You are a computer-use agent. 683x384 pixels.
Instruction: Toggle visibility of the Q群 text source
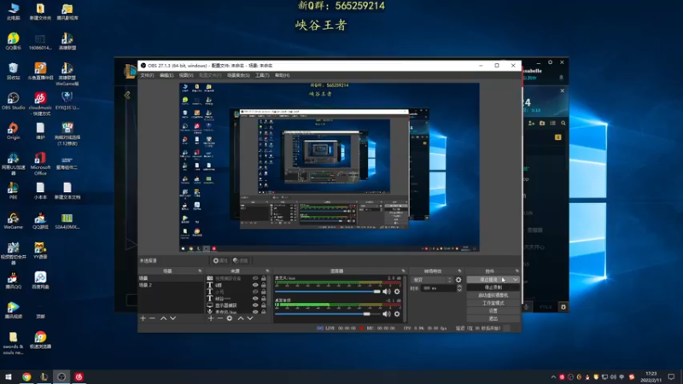[255, 285]
